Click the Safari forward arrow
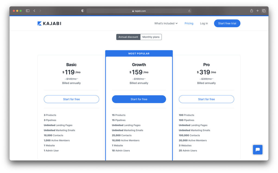The image size is (278, 173). 40,11
